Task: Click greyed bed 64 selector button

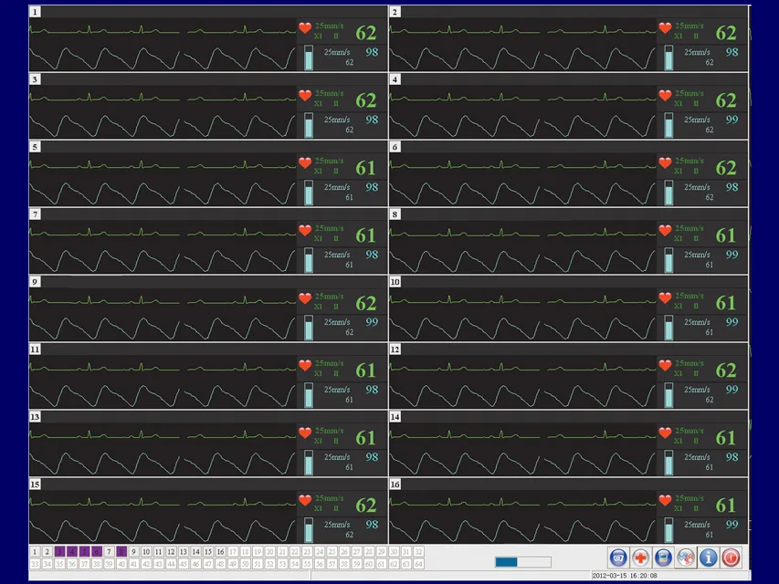Action: (419, 564)
